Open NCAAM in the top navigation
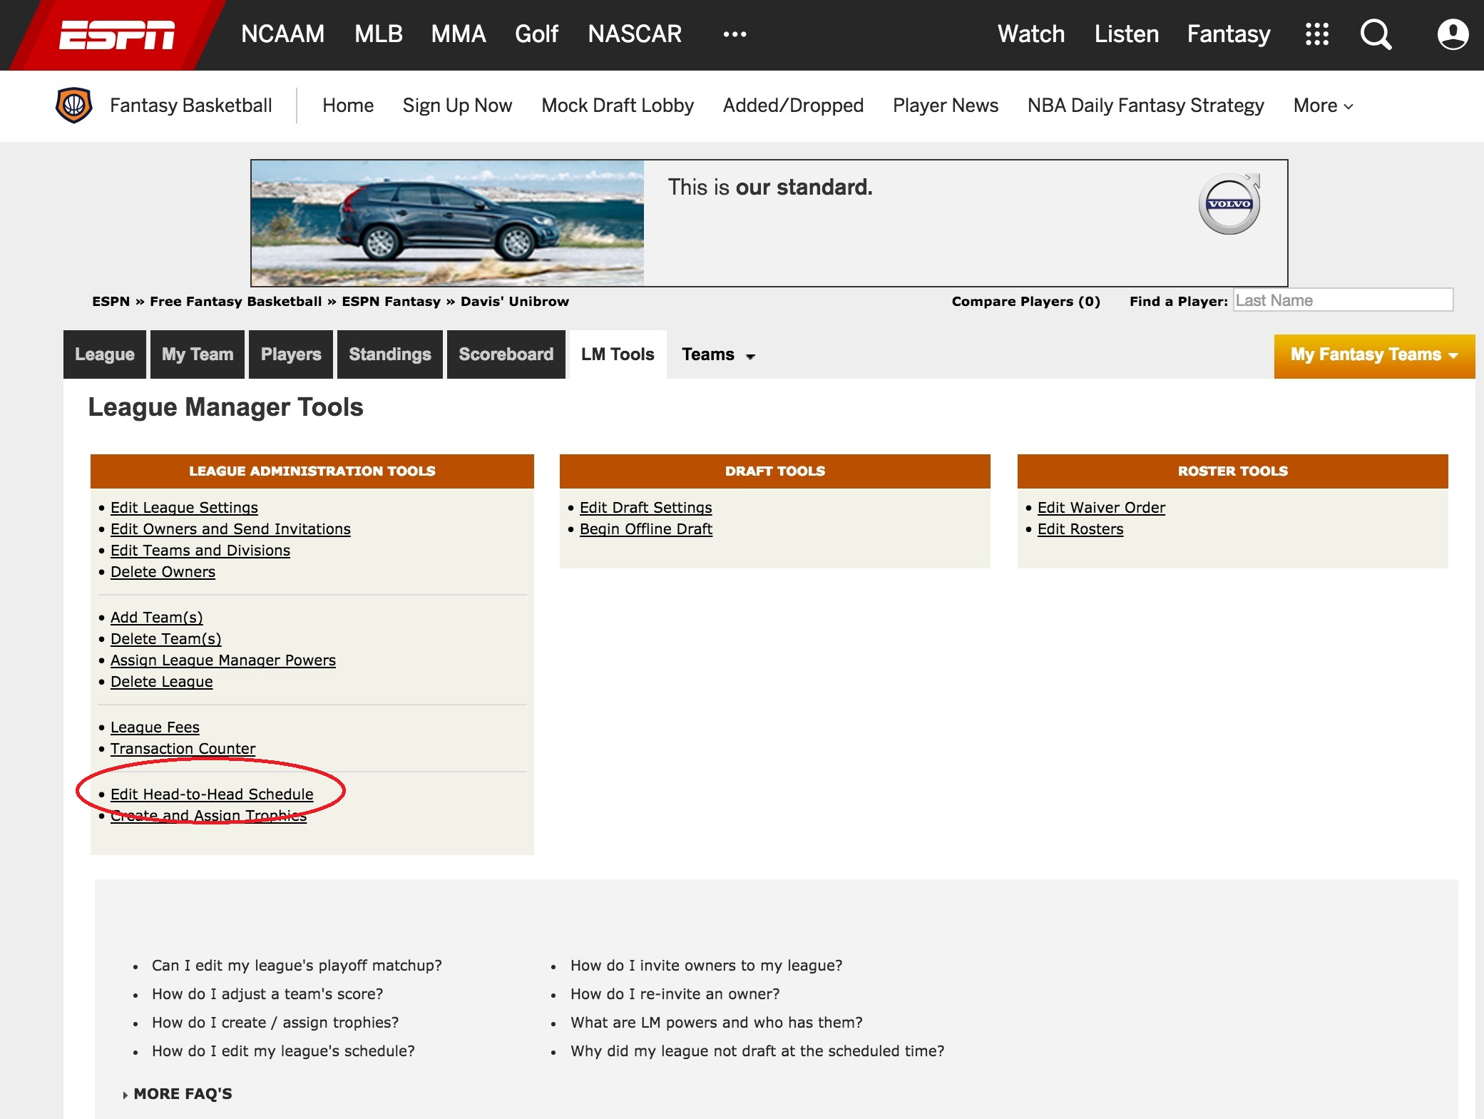Image resolution: width=1484 pixels, height=1119 pixels. point(282,34)
